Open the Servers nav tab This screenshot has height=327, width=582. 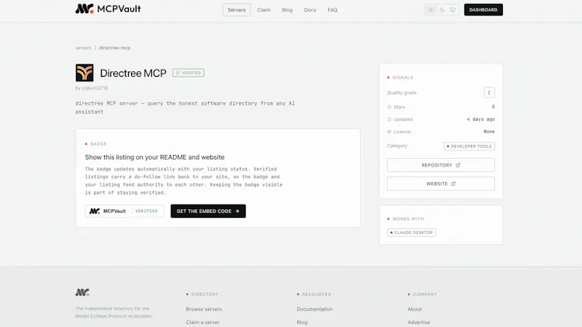pyautogui.click(x=237, y=10)
